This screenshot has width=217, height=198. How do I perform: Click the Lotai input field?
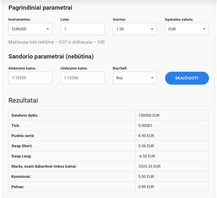coord(83,29)
